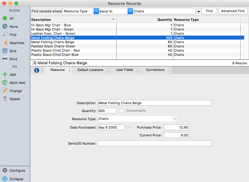249x182 pixels.
Task: Click the Serial/ID Number input field
Action: pyautogui.click(x=154, y=143)
